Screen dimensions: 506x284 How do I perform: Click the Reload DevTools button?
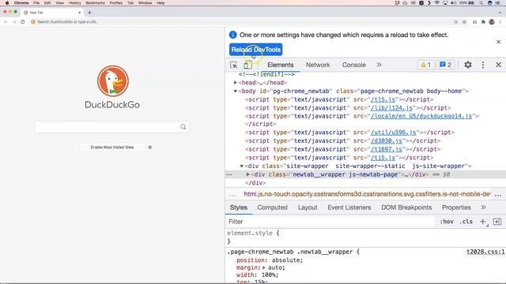point(255,50)
